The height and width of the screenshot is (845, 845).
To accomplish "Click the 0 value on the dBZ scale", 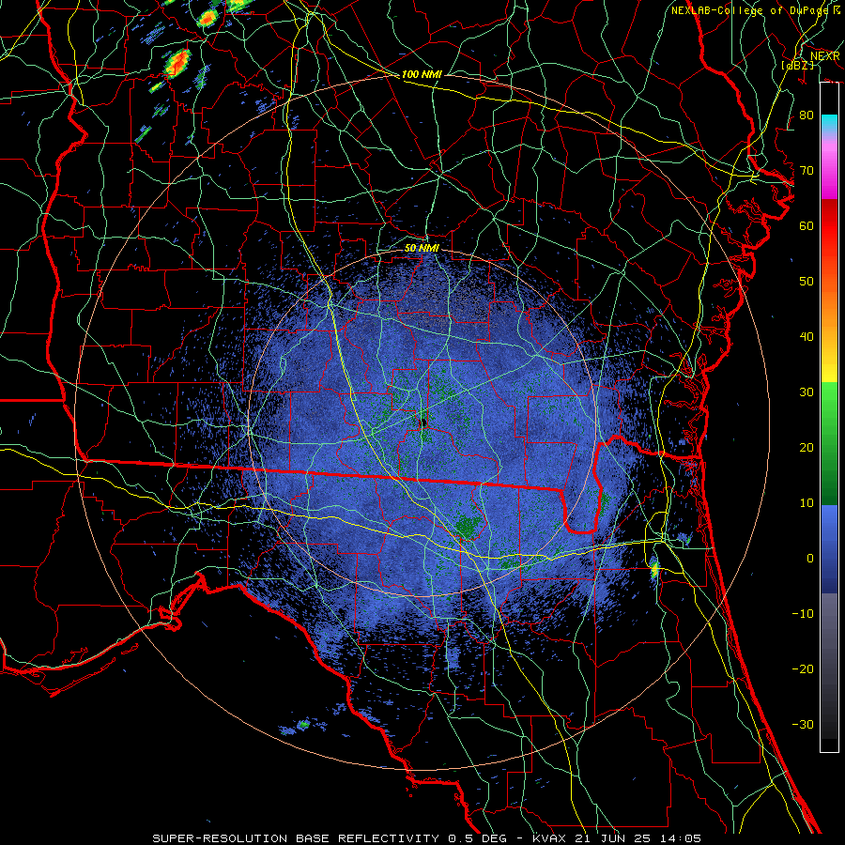I will pyautogui.click(x=810, y=559).
